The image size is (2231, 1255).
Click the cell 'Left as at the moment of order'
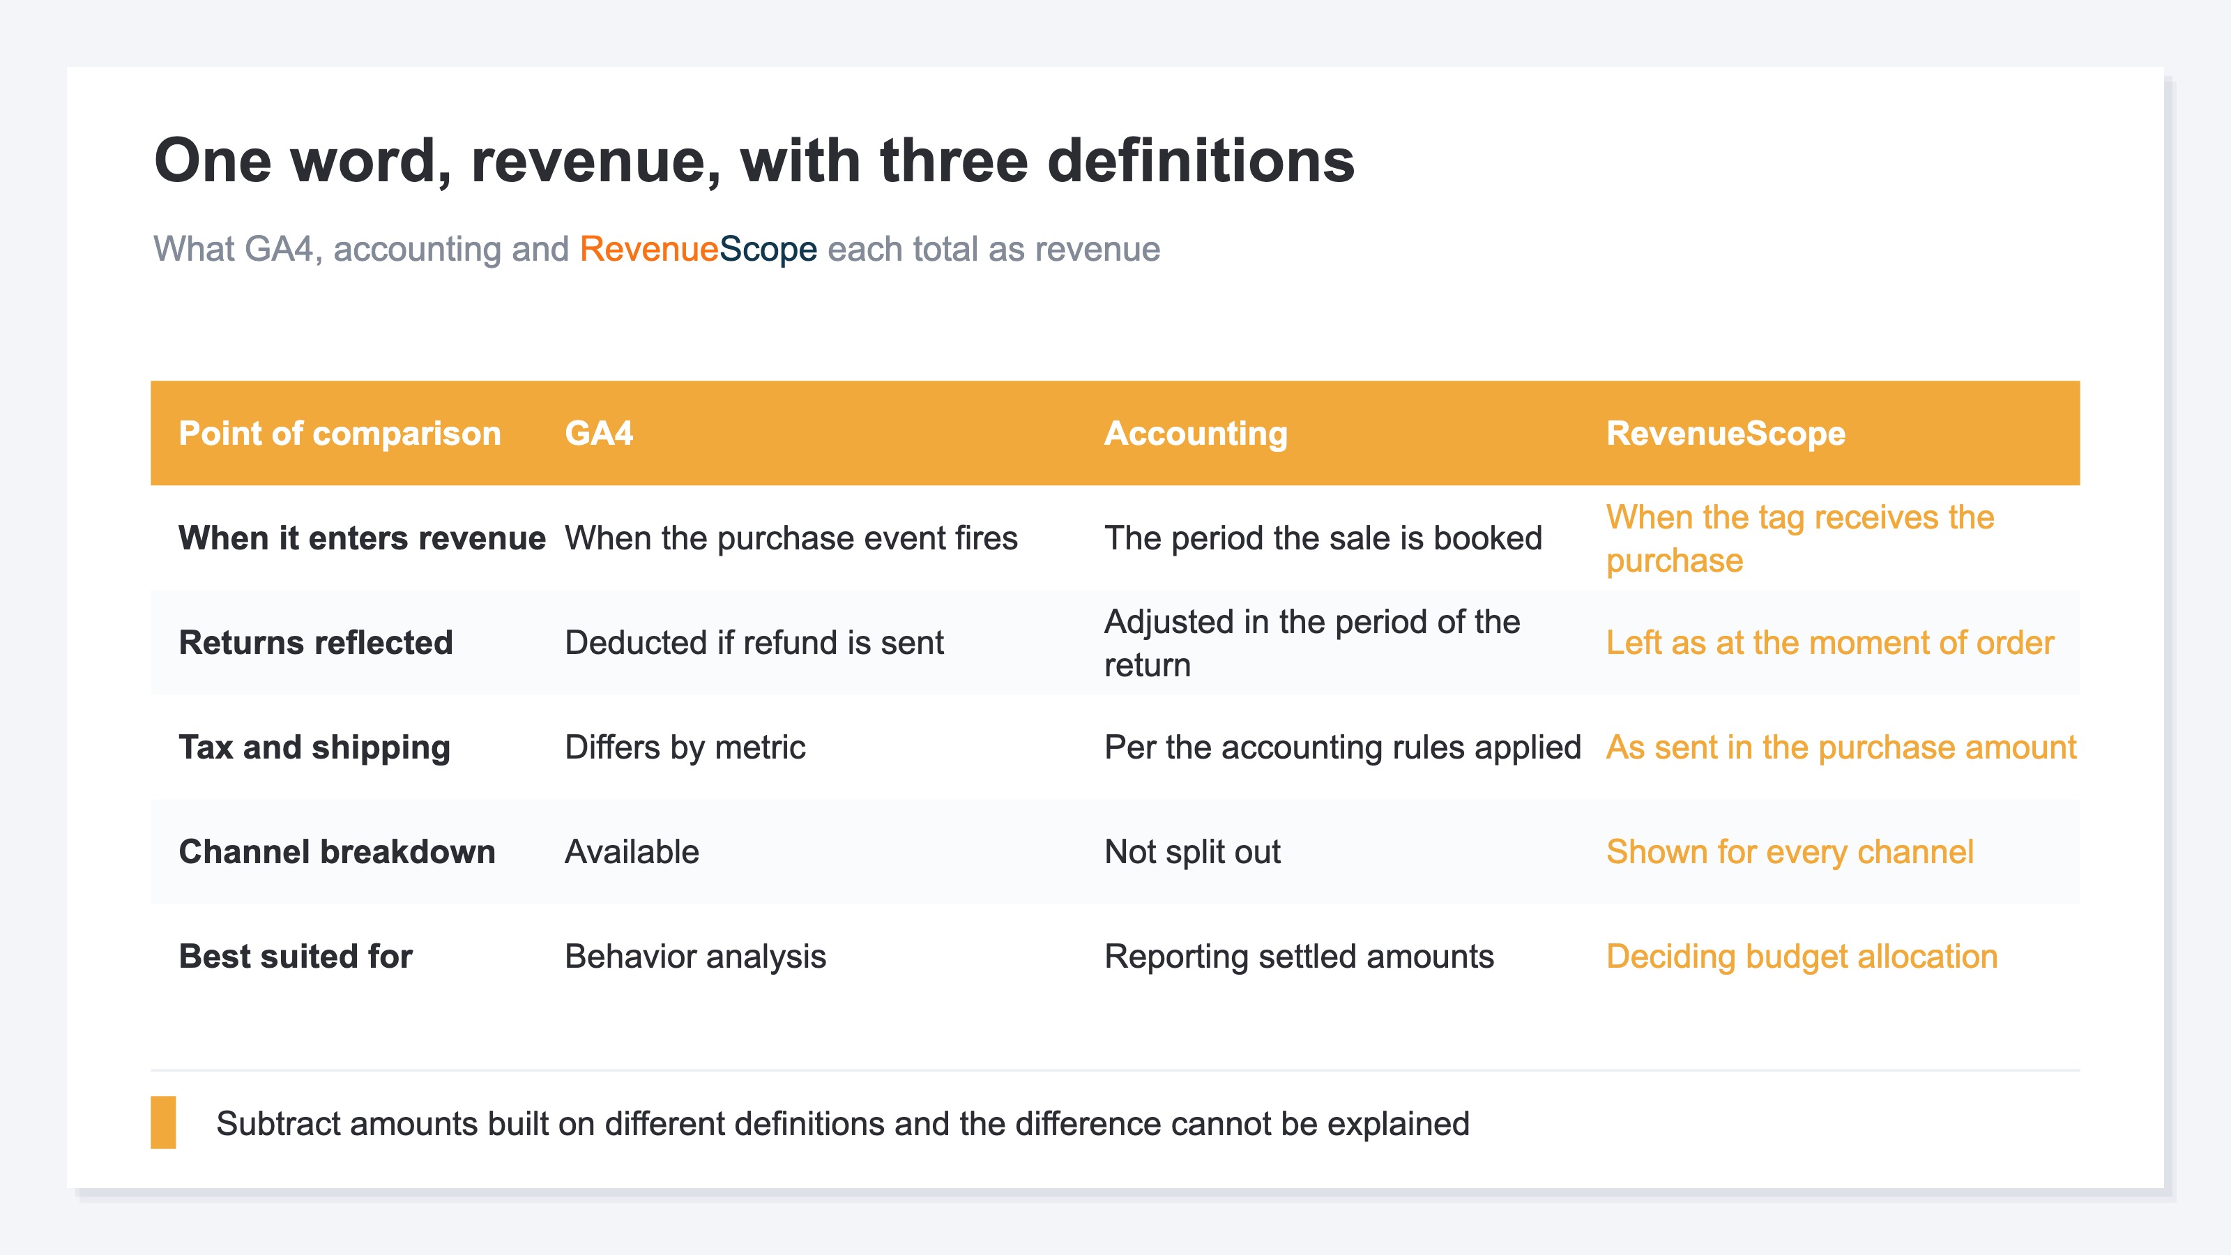point(1830,643)
